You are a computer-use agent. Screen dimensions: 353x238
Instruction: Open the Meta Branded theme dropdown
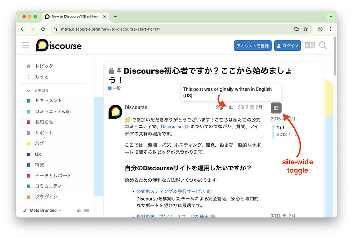45,210
